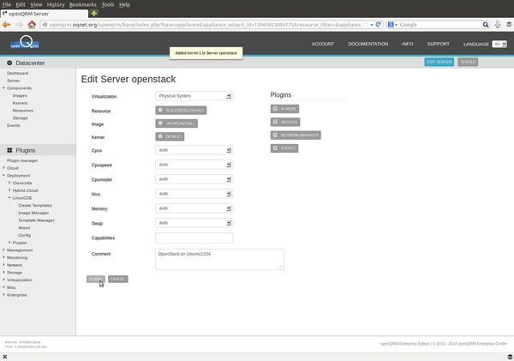Open a new tab with plus icon
Screen dimensions: 514x361
tap(94, 14)
